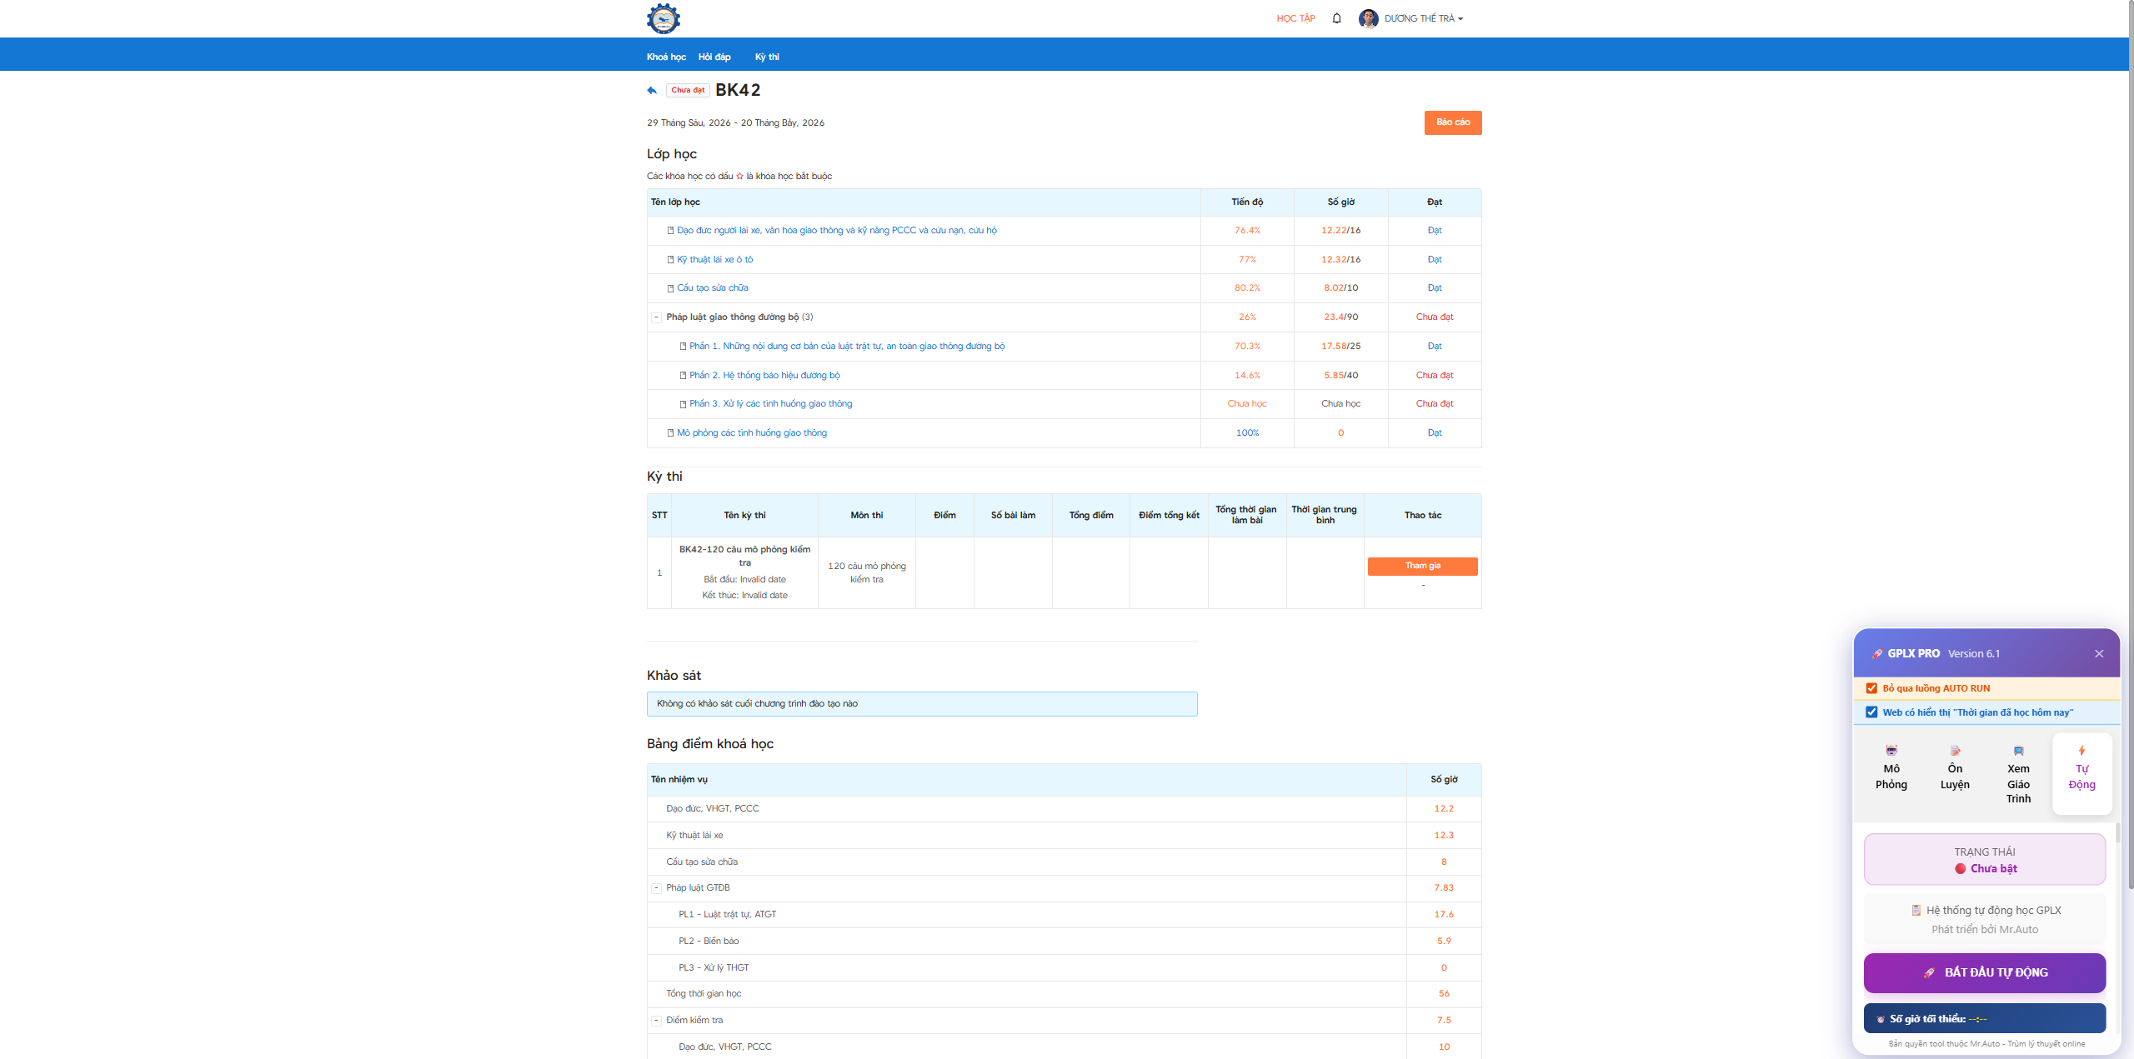Click the Tên lớp học column header
Viewport: 2134px width, 1059px height.
924,202
